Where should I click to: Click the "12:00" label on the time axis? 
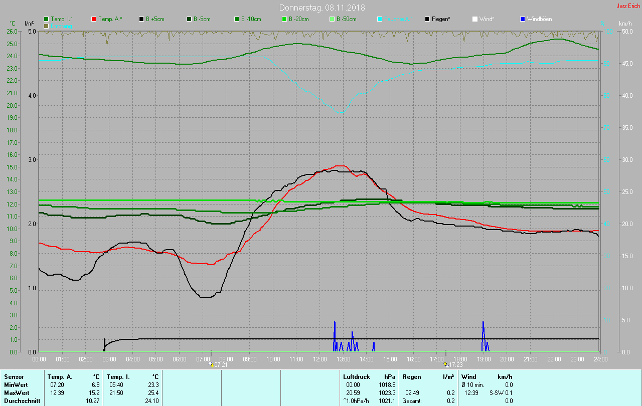click(x=320, y=359)
